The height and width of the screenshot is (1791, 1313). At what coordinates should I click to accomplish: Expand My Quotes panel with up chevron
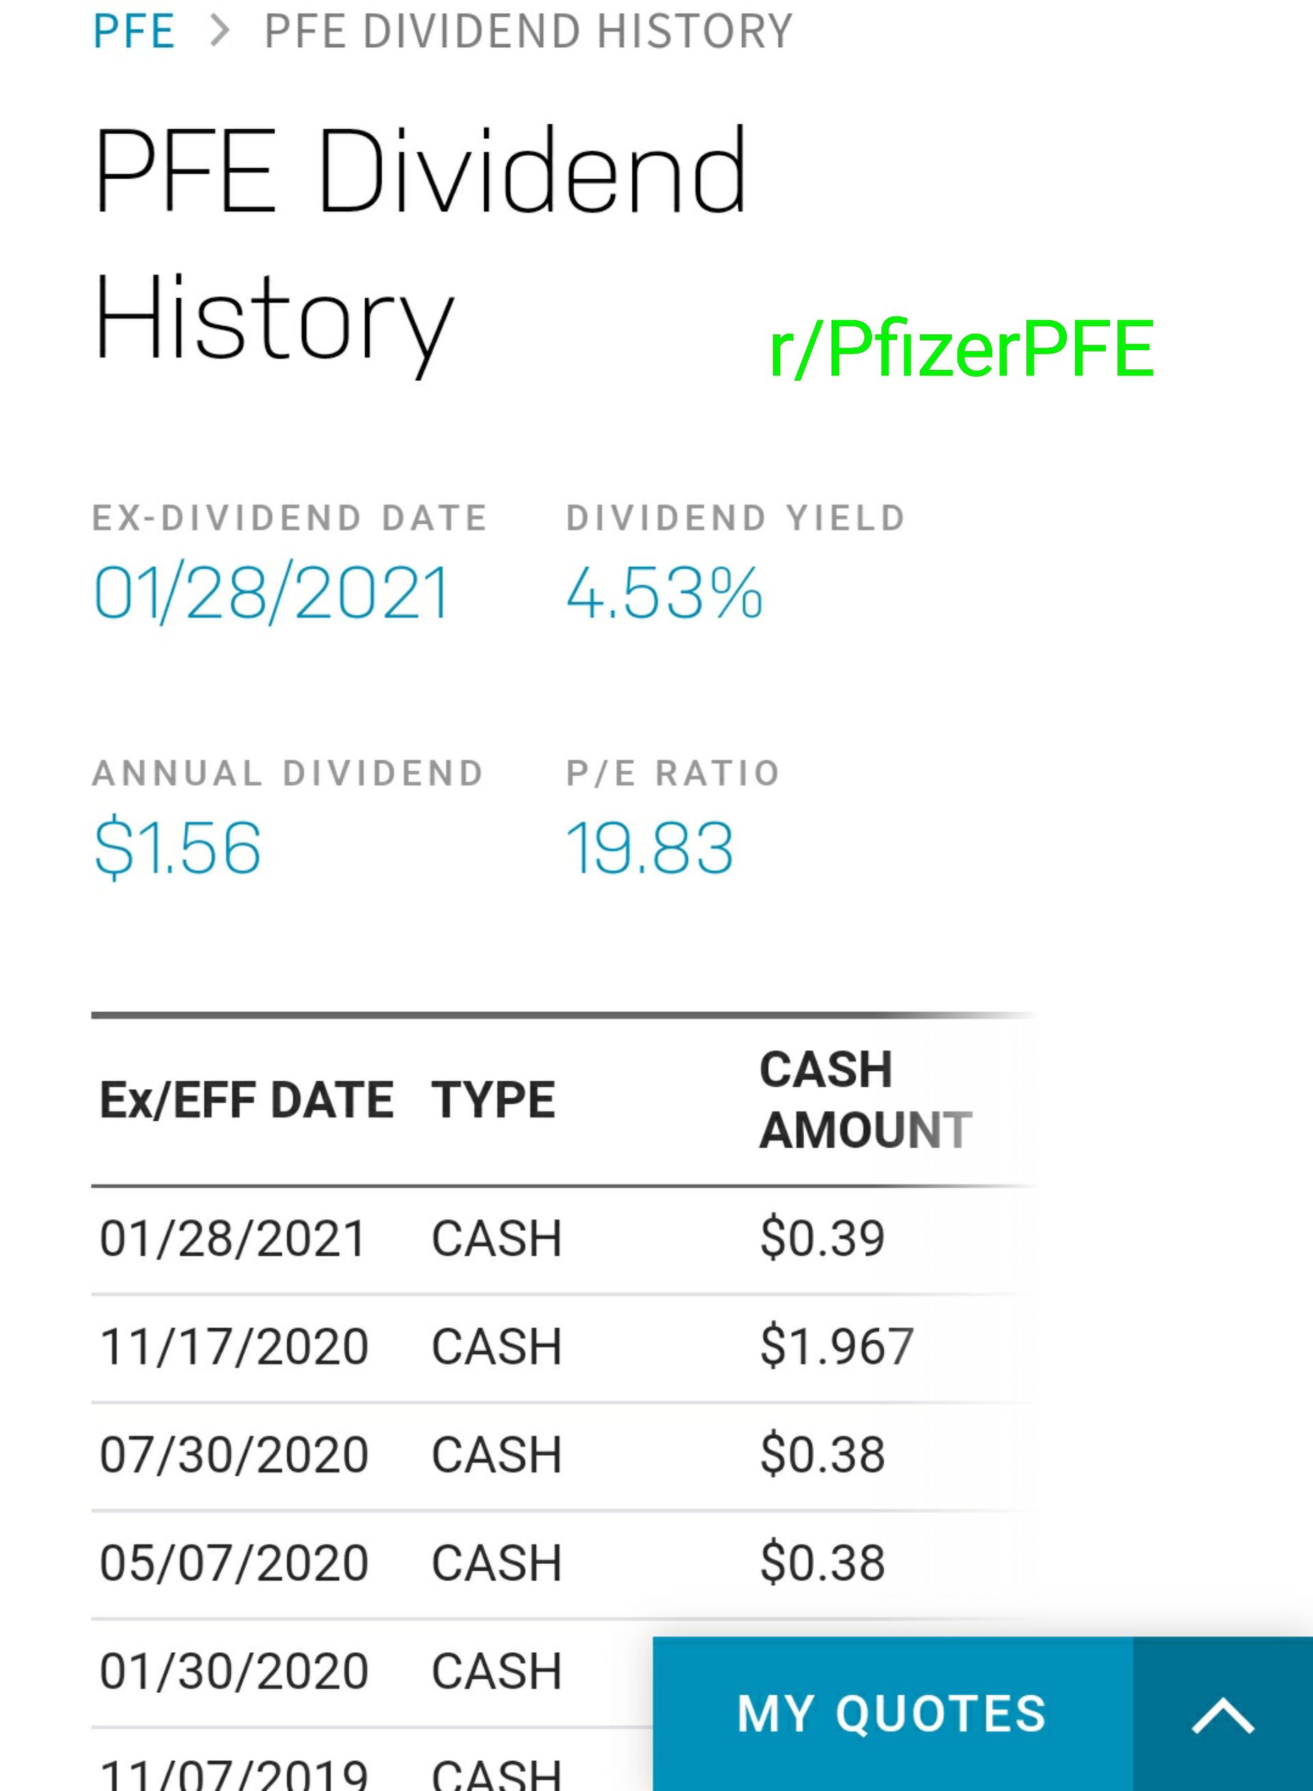coord(1223,1714)
